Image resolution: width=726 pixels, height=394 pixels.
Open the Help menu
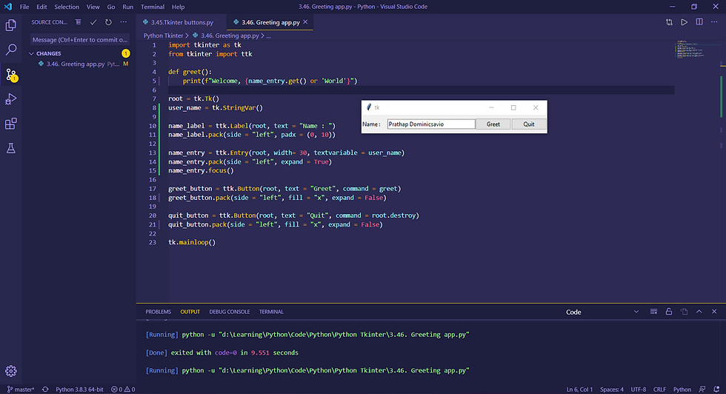tap(179, 7)
